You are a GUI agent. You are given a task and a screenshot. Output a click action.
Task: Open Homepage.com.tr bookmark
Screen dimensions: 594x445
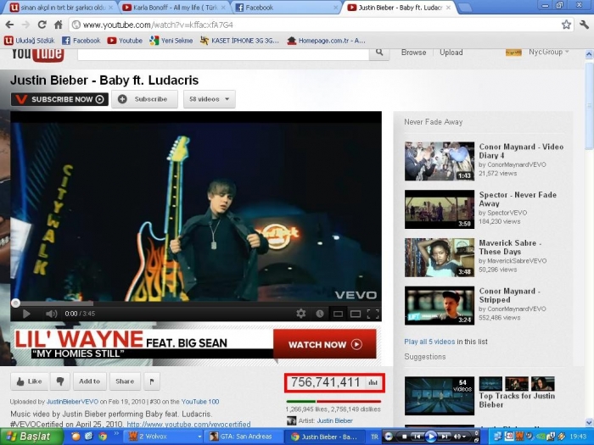[x=326, y=41]
